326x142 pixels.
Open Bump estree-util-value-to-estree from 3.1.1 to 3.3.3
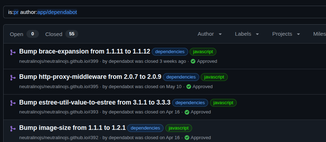tap(95, 102)
